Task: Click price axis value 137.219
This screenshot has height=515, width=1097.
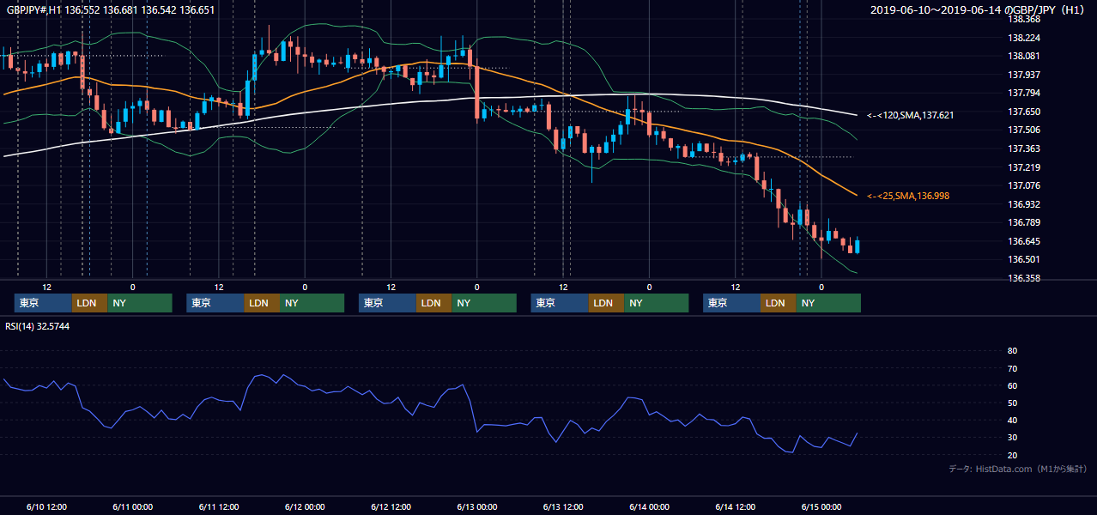Action: pos(1023,167)
